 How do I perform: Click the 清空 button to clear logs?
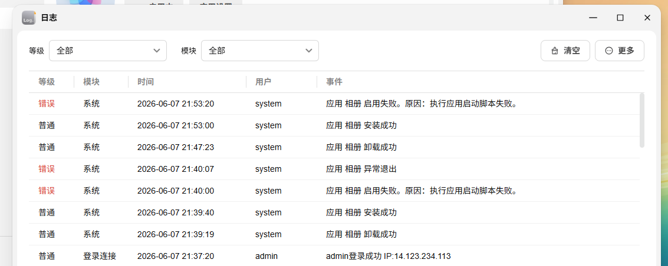565,51
